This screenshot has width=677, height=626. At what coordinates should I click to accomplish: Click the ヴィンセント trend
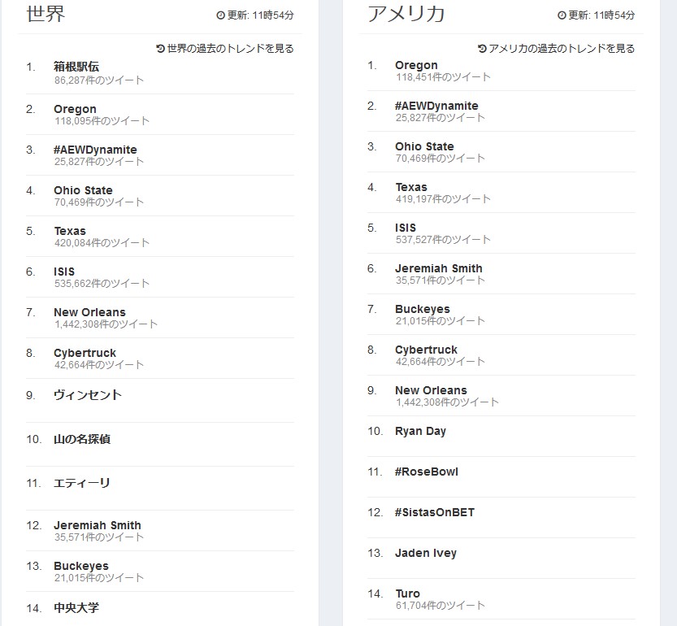88,395
